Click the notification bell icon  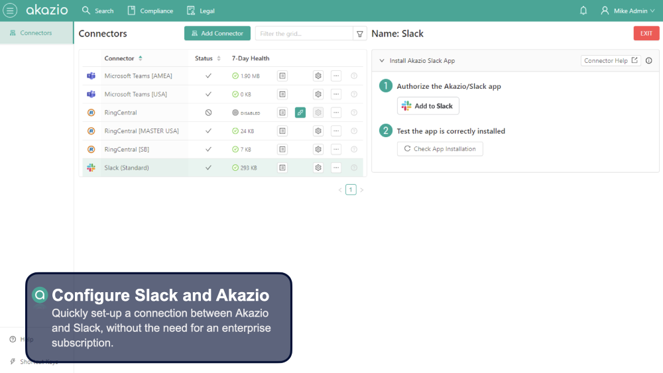(583, 11)
